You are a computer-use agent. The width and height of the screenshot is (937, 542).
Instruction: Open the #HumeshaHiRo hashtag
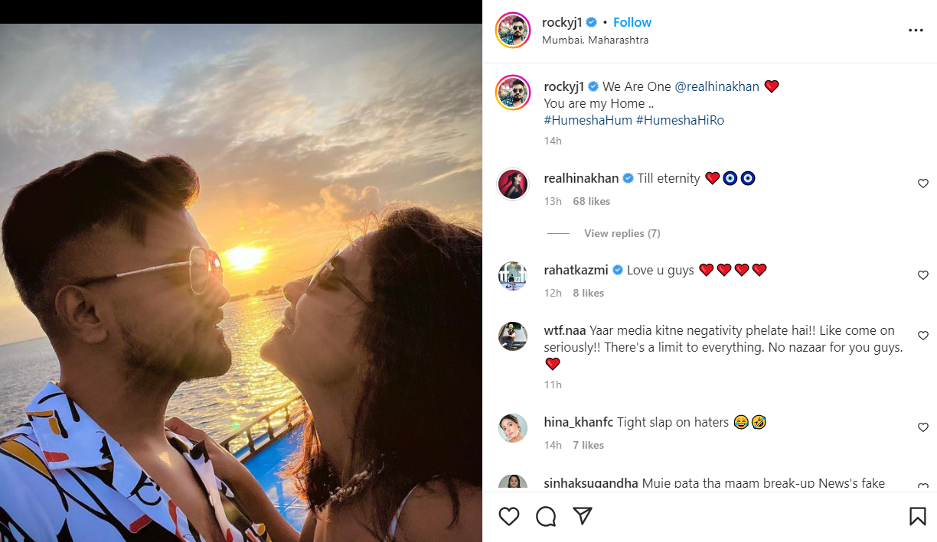(680, 120)
